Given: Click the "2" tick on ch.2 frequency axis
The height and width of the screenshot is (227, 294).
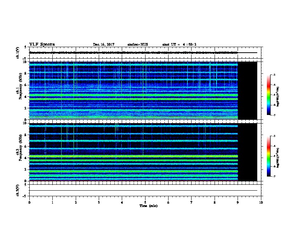Looking at the screenshot, I should pos(26,170).
